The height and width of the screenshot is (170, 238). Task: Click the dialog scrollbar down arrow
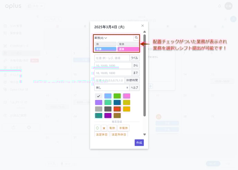coord(145,134)
